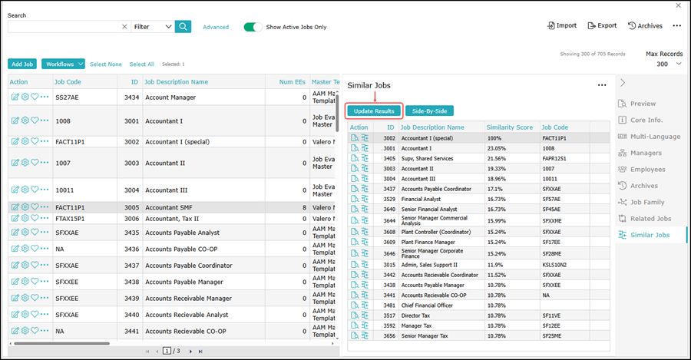Click heart favorite icon for Accountant II row
The image size is (691, 360).
point(35,163)
